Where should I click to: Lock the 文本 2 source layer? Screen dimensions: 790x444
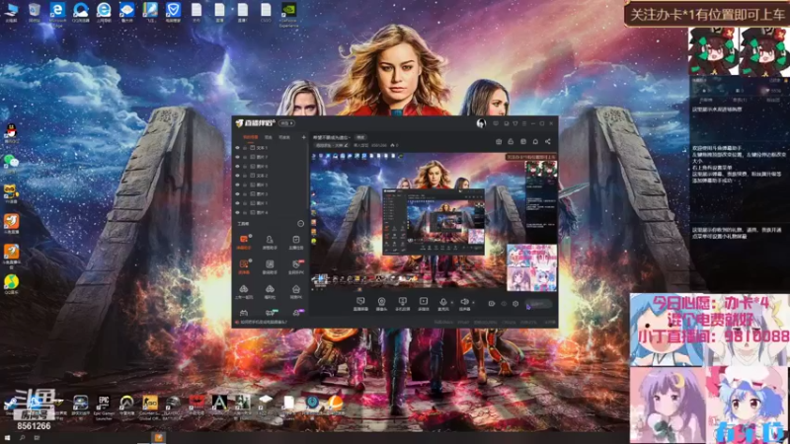245,176
